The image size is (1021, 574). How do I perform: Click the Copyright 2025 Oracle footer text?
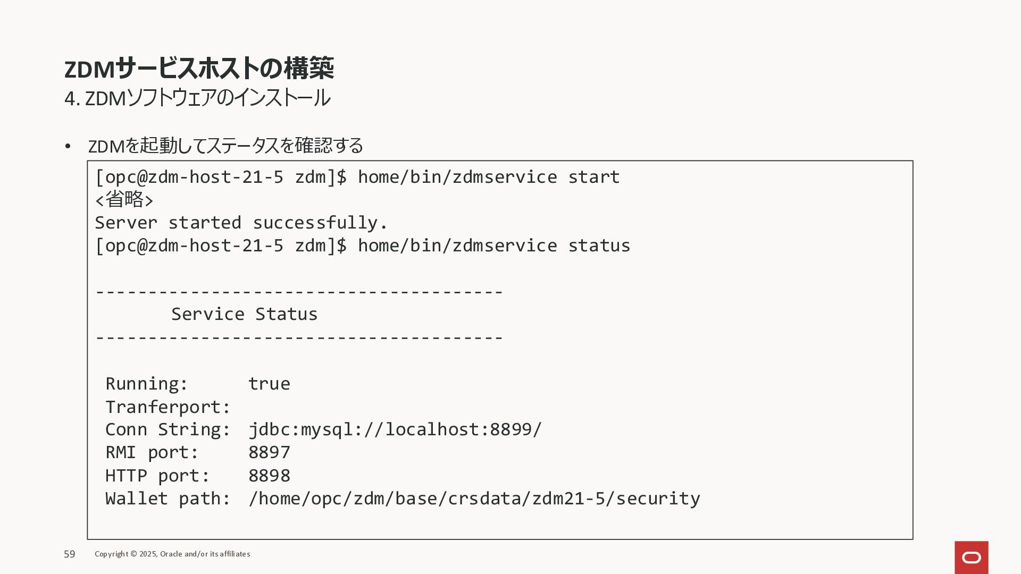click(172, 554)
